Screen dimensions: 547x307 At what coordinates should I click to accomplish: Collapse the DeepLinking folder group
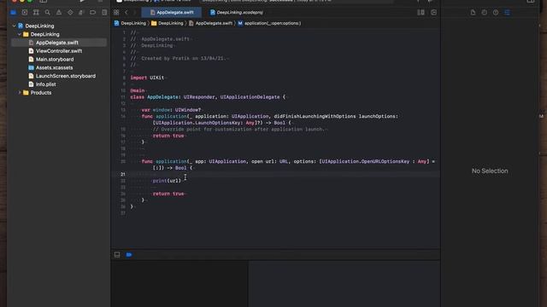(x=20, y=34)
